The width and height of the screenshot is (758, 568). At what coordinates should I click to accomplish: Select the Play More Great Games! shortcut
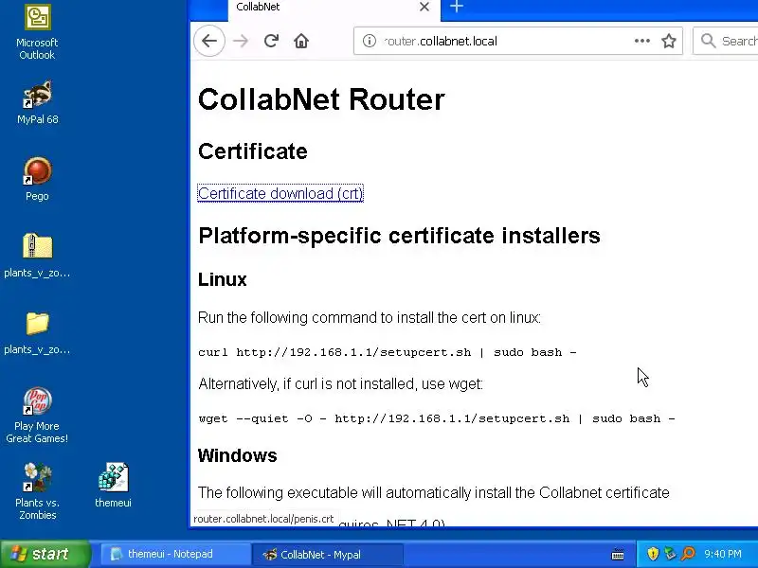pyautogui.click(x=37, y=416)
